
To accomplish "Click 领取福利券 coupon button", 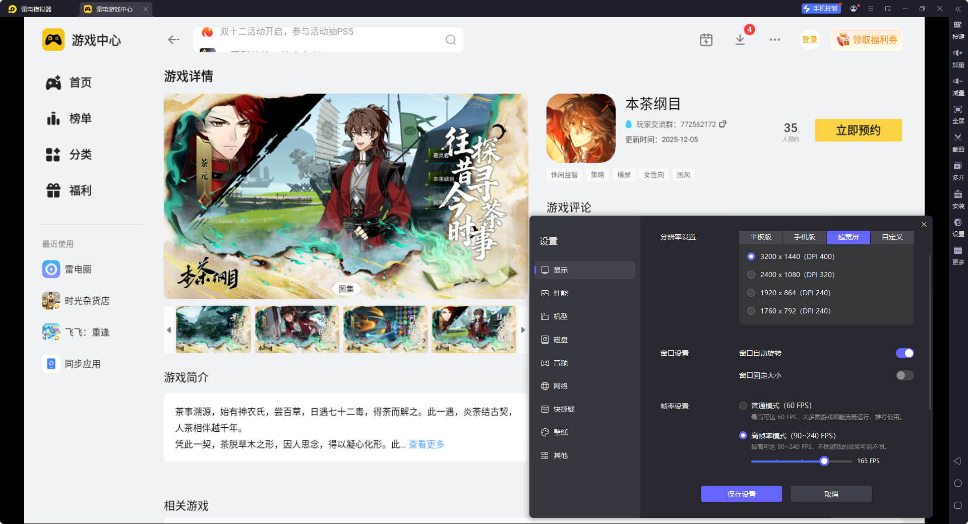I will coord(867,40).
